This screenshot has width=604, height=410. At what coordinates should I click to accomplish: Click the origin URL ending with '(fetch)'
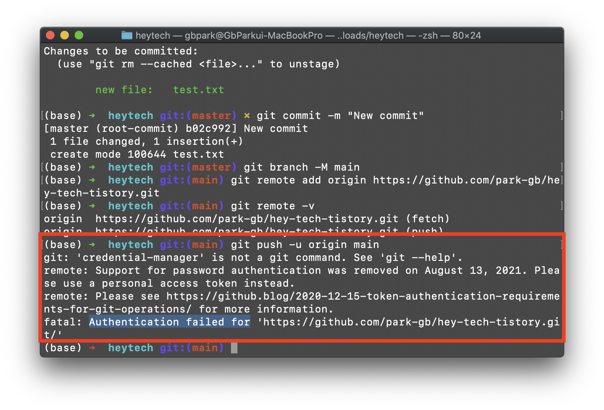(272, 219)
